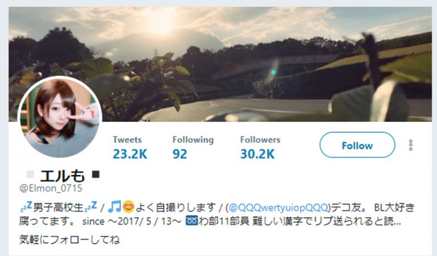Click the light square left of エルも
This screenshot has height=256, width=437.
tap(30, 175)
